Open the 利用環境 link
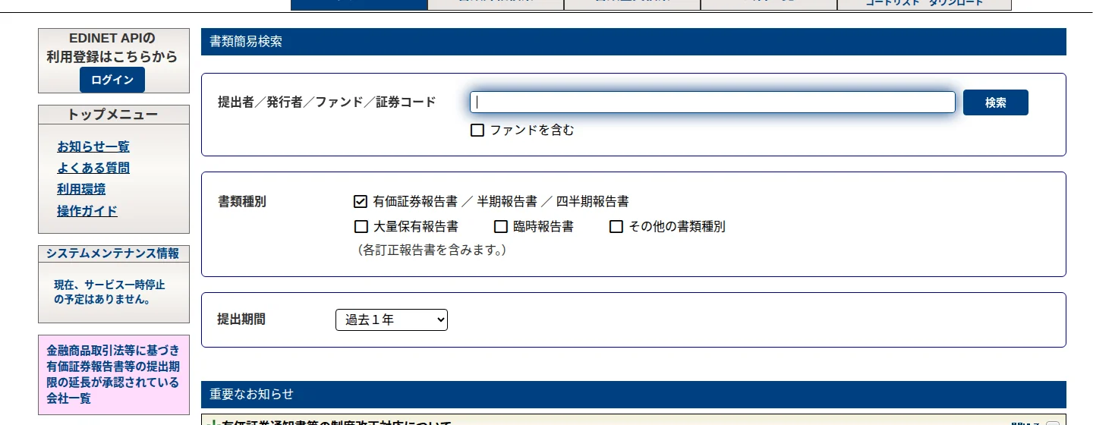This screenshot has height=425, width=1093. (x=81, y=189)
